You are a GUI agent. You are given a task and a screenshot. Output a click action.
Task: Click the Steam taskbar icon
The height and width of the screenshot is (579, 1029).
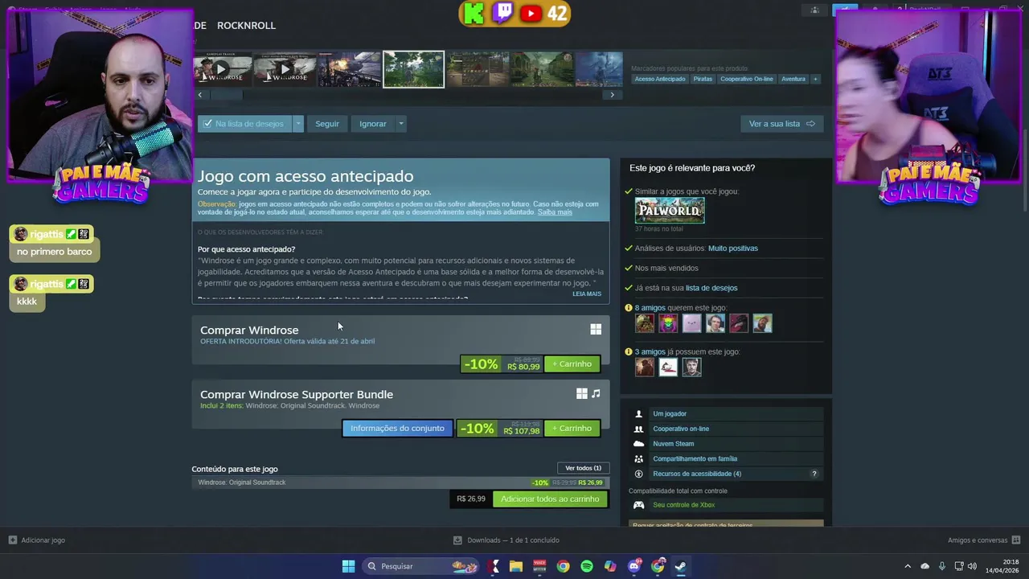[x=680, y=566]
